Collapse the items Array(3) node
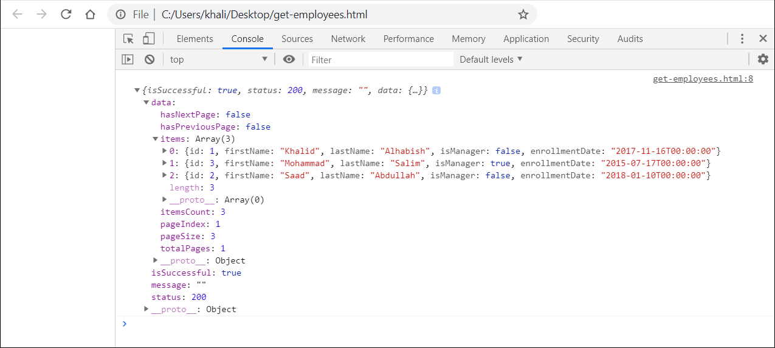 pos(156,139)
